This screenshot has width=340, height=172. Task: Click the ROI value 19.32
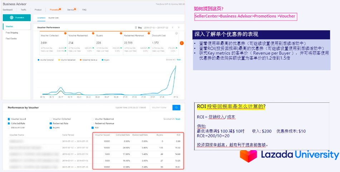pyautogui.click(x=178, y=148)
